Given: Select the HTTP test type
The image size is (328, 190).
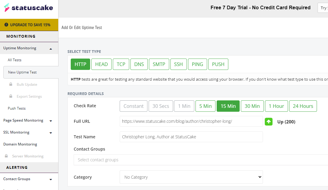Looking at the screenshot, I should click(x=80, y=64).
